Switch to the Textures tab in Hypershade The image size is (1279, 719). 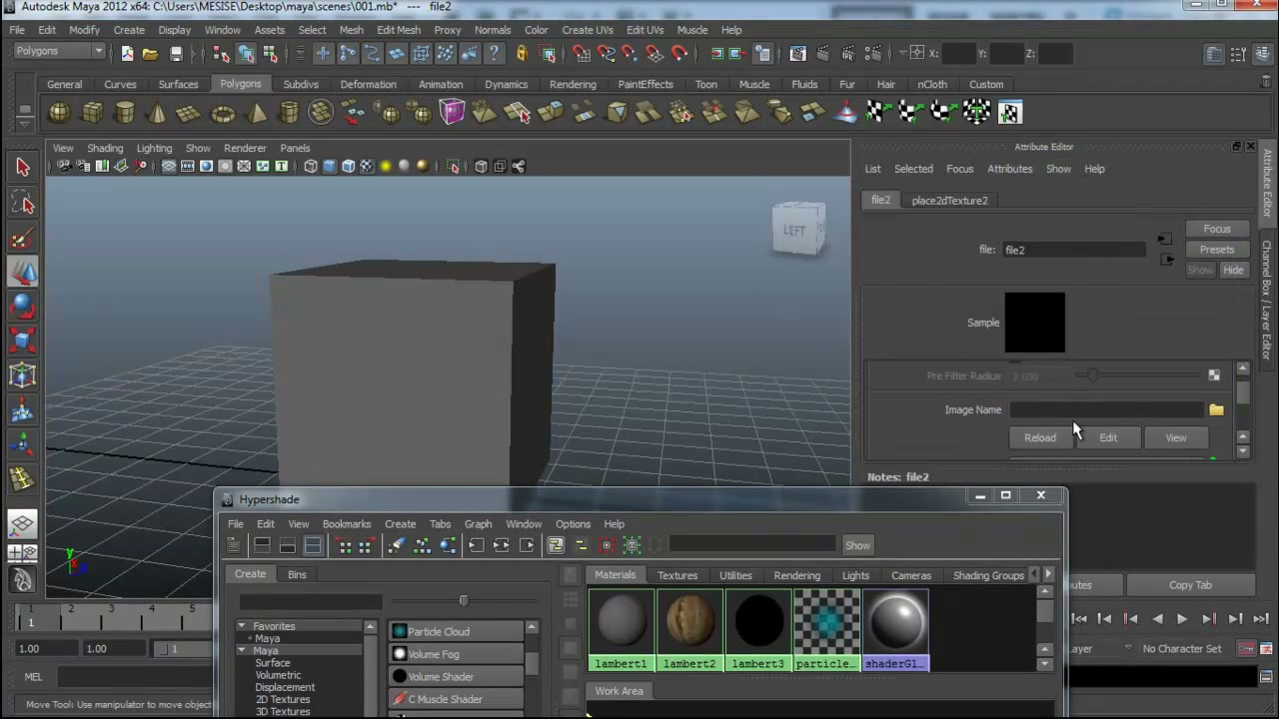click(x=677, y=575)
